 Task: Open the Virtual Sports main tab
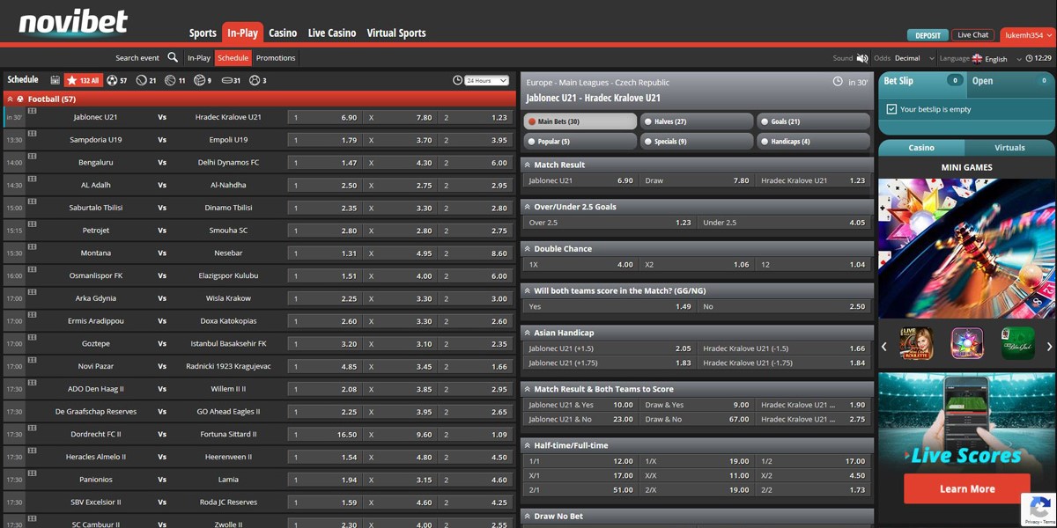(396, 33)
